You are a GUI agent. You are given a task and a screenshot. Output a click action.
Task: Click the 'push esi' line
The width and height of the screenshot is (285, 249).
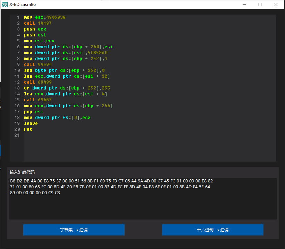pos(35,35)
